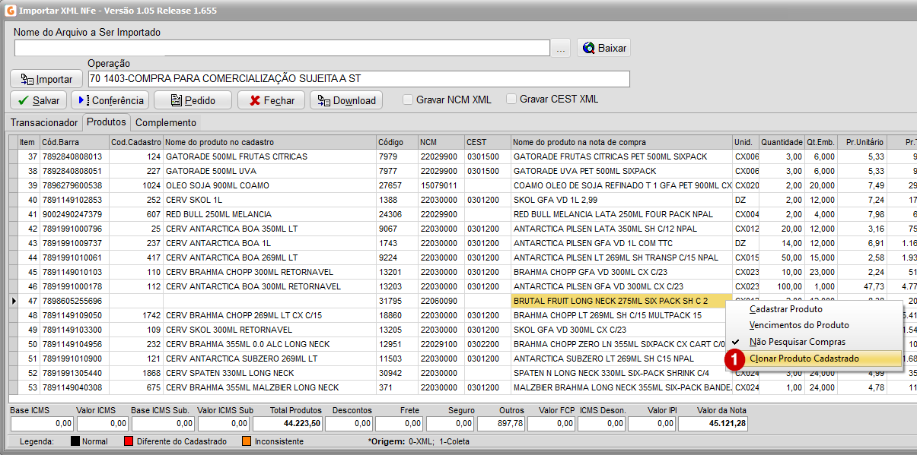The image size is (917, 455).
Task: Open the Complemento tab
Action: (166, 122)
